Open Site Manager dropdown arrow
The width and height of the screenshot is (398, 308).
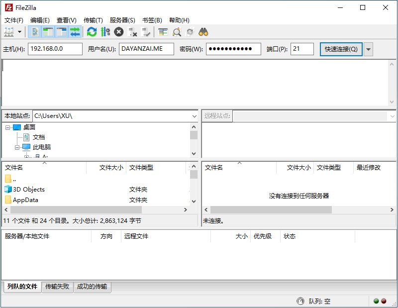click(x=19, y=32)
